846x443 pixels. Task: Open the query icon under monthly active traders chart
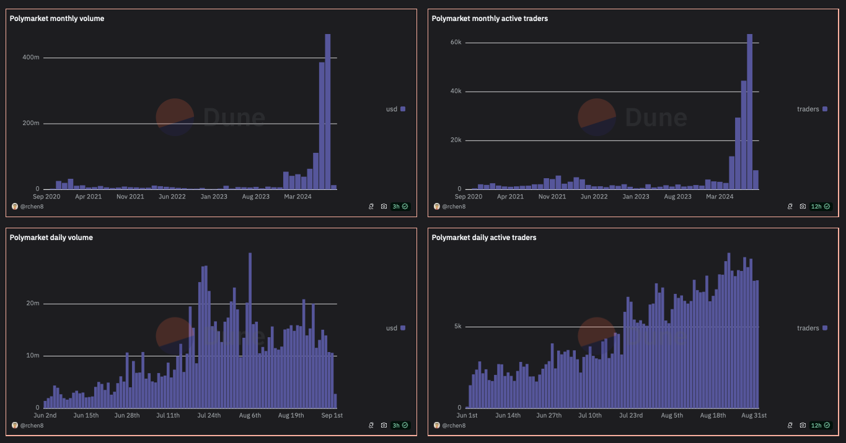(790, 206)
